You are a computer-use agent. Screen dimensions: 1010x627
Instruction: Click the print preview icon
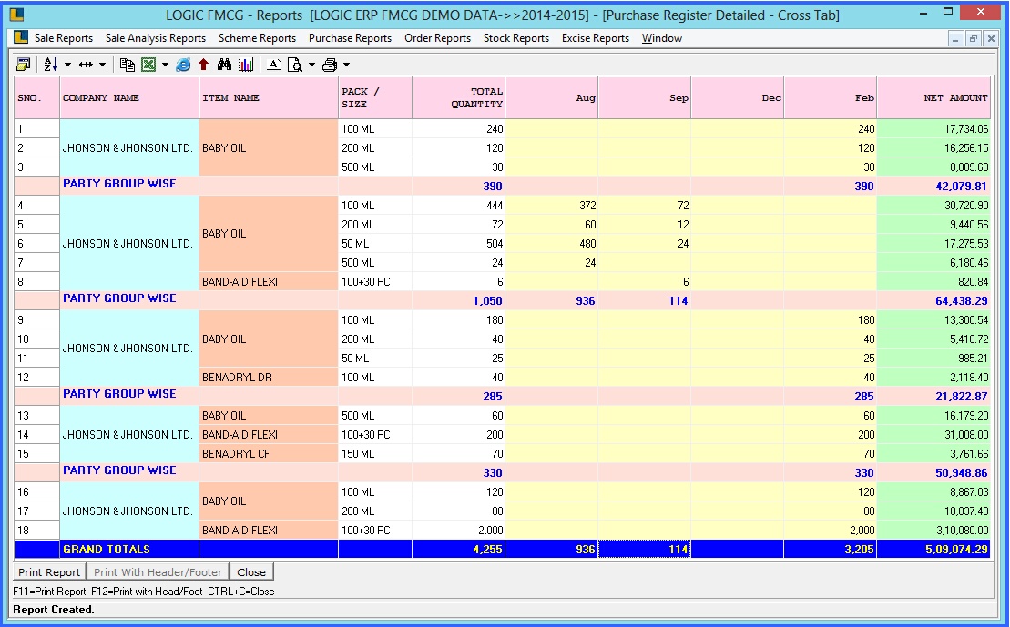tap(295, 65)
